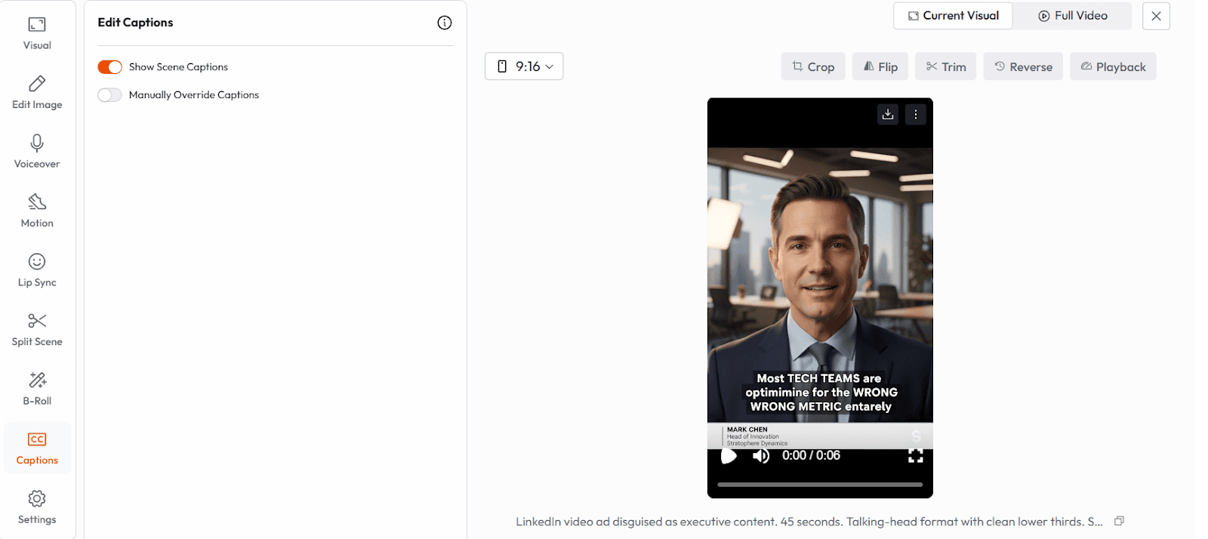
Task: Click the Crop button
Action: (x=813, y=66)
